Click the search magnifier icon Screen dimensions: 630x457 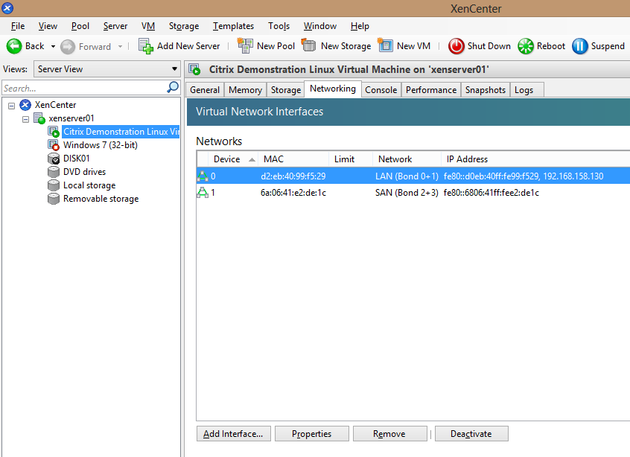[173, 88]
